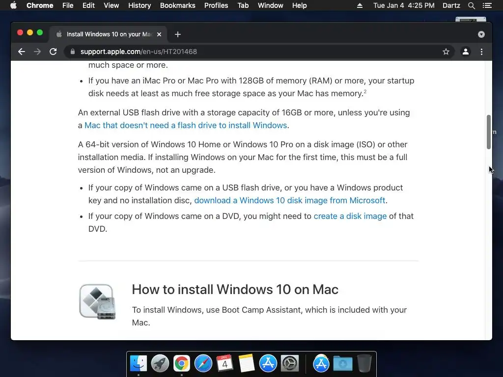This screenshot has height=377, width=503.
Task: Open the Tab menu
Action: point(243,5)
